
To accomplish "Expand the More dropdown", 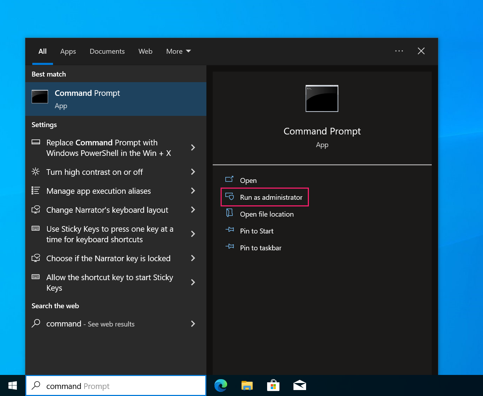I will tap(178, 51).
